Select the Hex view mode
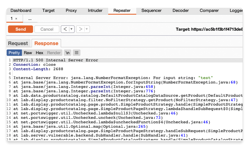Screen dimensions: 249x154 39,53
